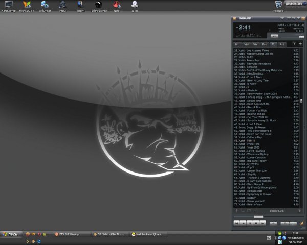Click the green Mail.Ru Agent tray icon
The width and height of the screenshot is (307, 245).
coord(279,233)
